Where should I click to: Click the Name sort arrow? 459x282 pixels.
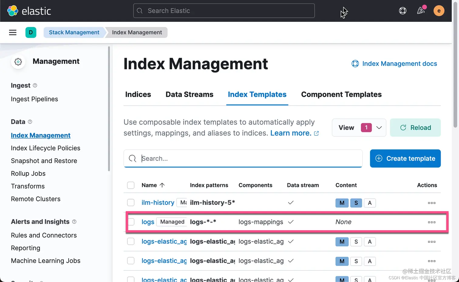pyautogui.click(x=162, y=185)
